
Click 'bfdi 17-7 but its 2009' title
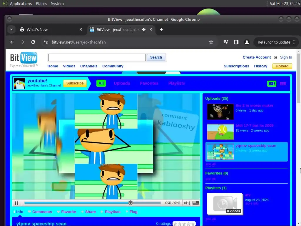coord(254,125)
